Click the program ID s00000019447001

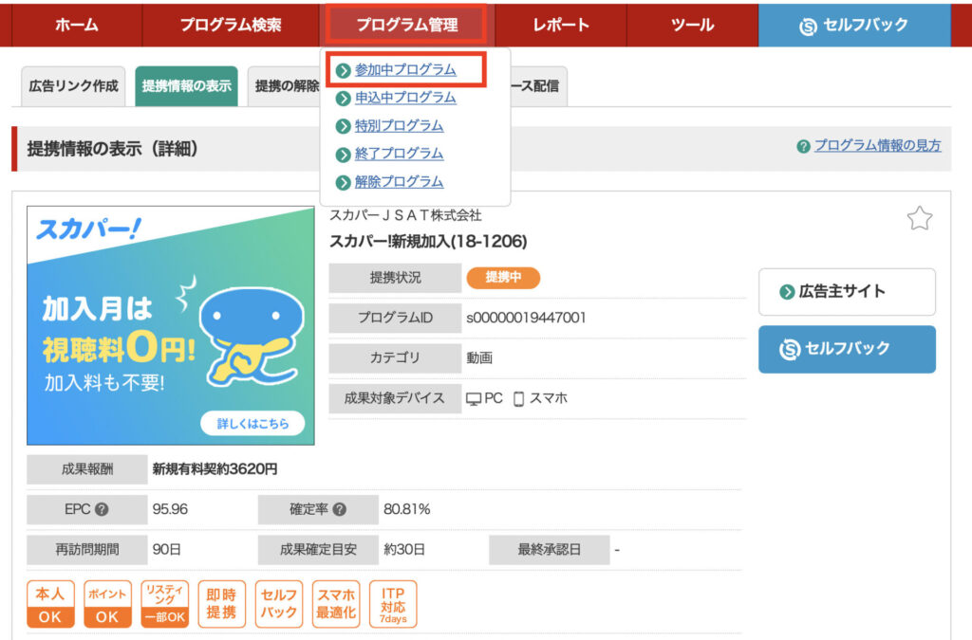tap(526, 319)
